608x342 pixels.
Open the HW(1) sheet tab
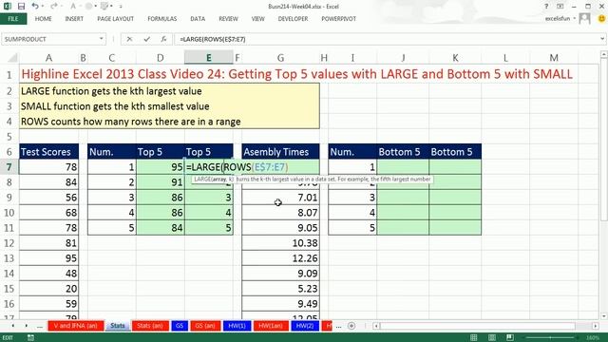237,326
